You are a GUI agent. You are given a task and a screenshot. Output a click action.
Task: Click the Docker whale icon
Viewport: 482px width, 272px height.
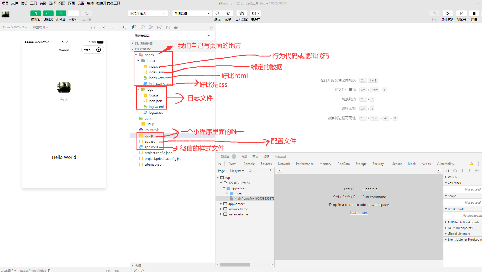point(176,27)
